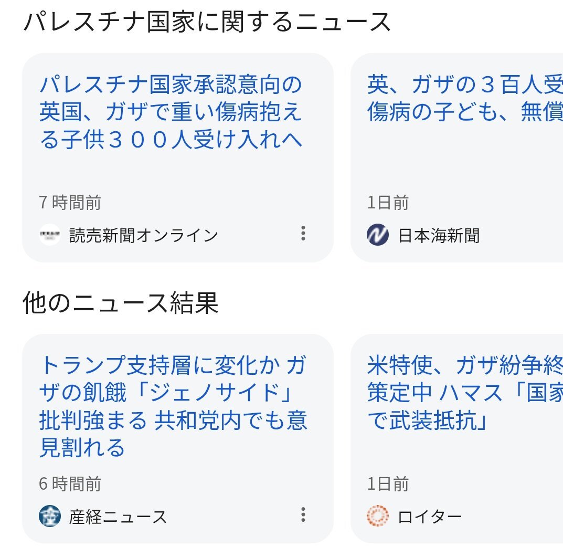The width and height of the screenshot is (563, 547).
Task: Click the ロイター source name text
Action: coord(430,517)
